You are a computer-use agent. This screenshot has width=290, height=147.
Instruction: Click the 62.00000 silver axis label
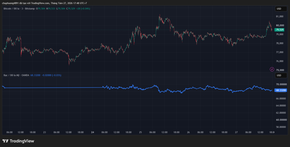(x=281, y=113)
